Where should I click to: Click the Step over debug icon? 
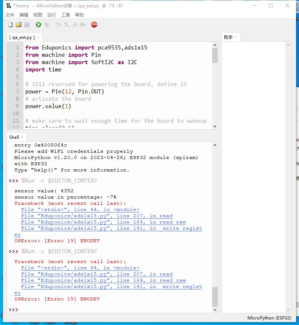click(58, 25)
